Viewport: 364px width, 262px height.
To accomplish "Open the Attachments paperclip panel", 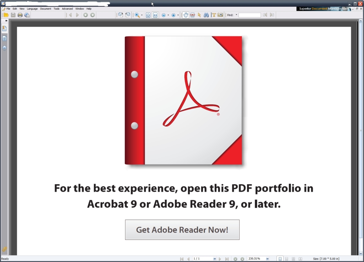I will [x=4, y=249].
